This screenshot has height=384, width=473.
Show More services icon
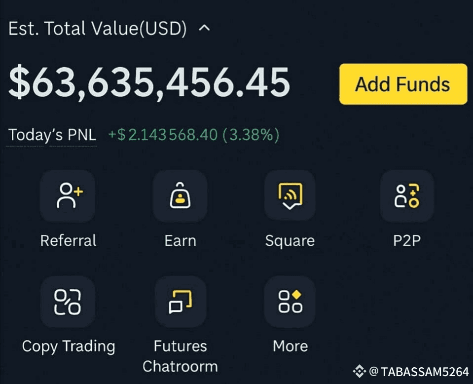290,302
